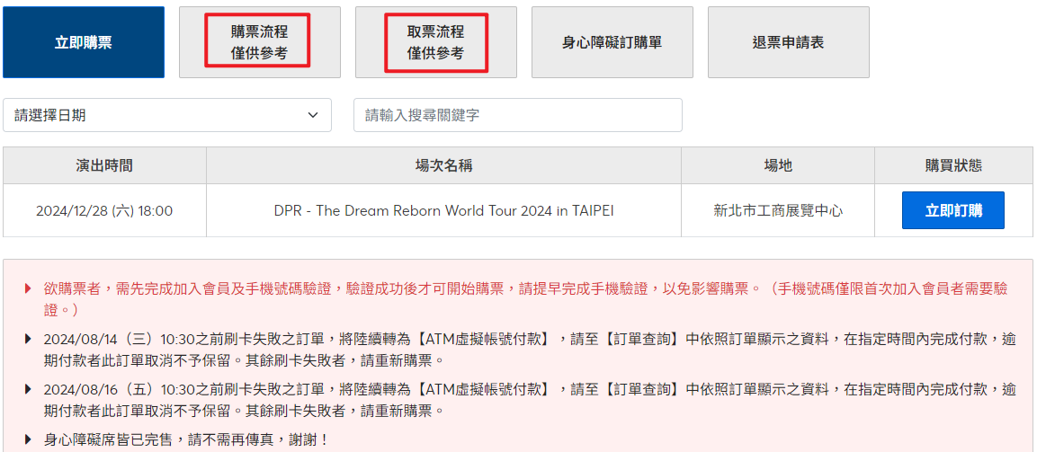Click the DPR - The Dream Reborn World Tour event name
The height and width of the screenshot is (452, 1037).
[x=443, y=211]
